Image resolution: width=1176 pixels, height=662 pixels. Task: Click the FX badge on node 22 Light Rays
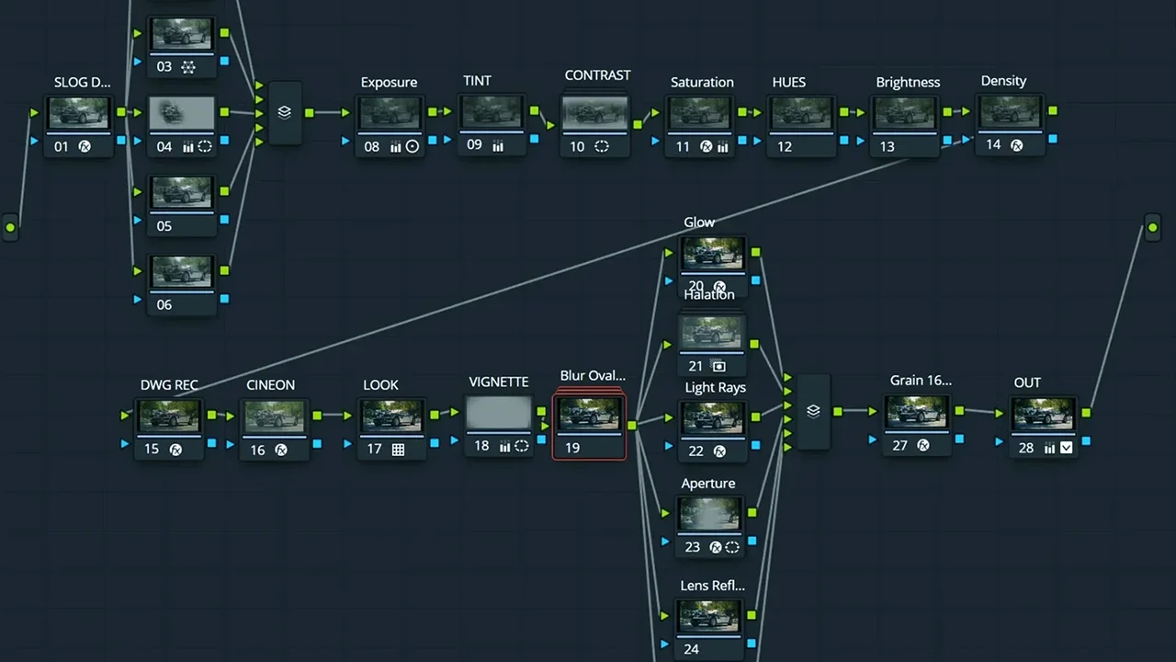pyautogui.click(x=719, y=451)
